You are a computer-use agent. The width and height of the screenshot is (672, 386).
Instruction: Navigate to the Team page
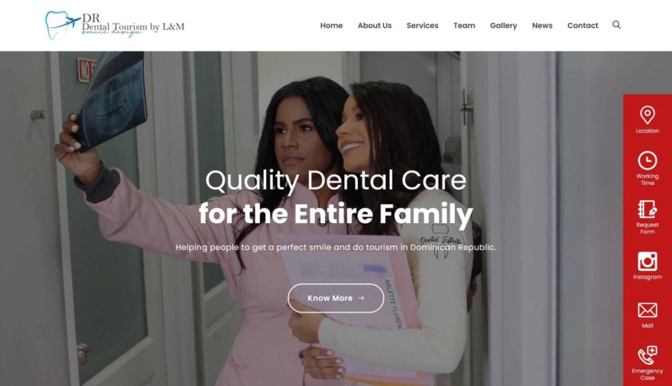464,25
